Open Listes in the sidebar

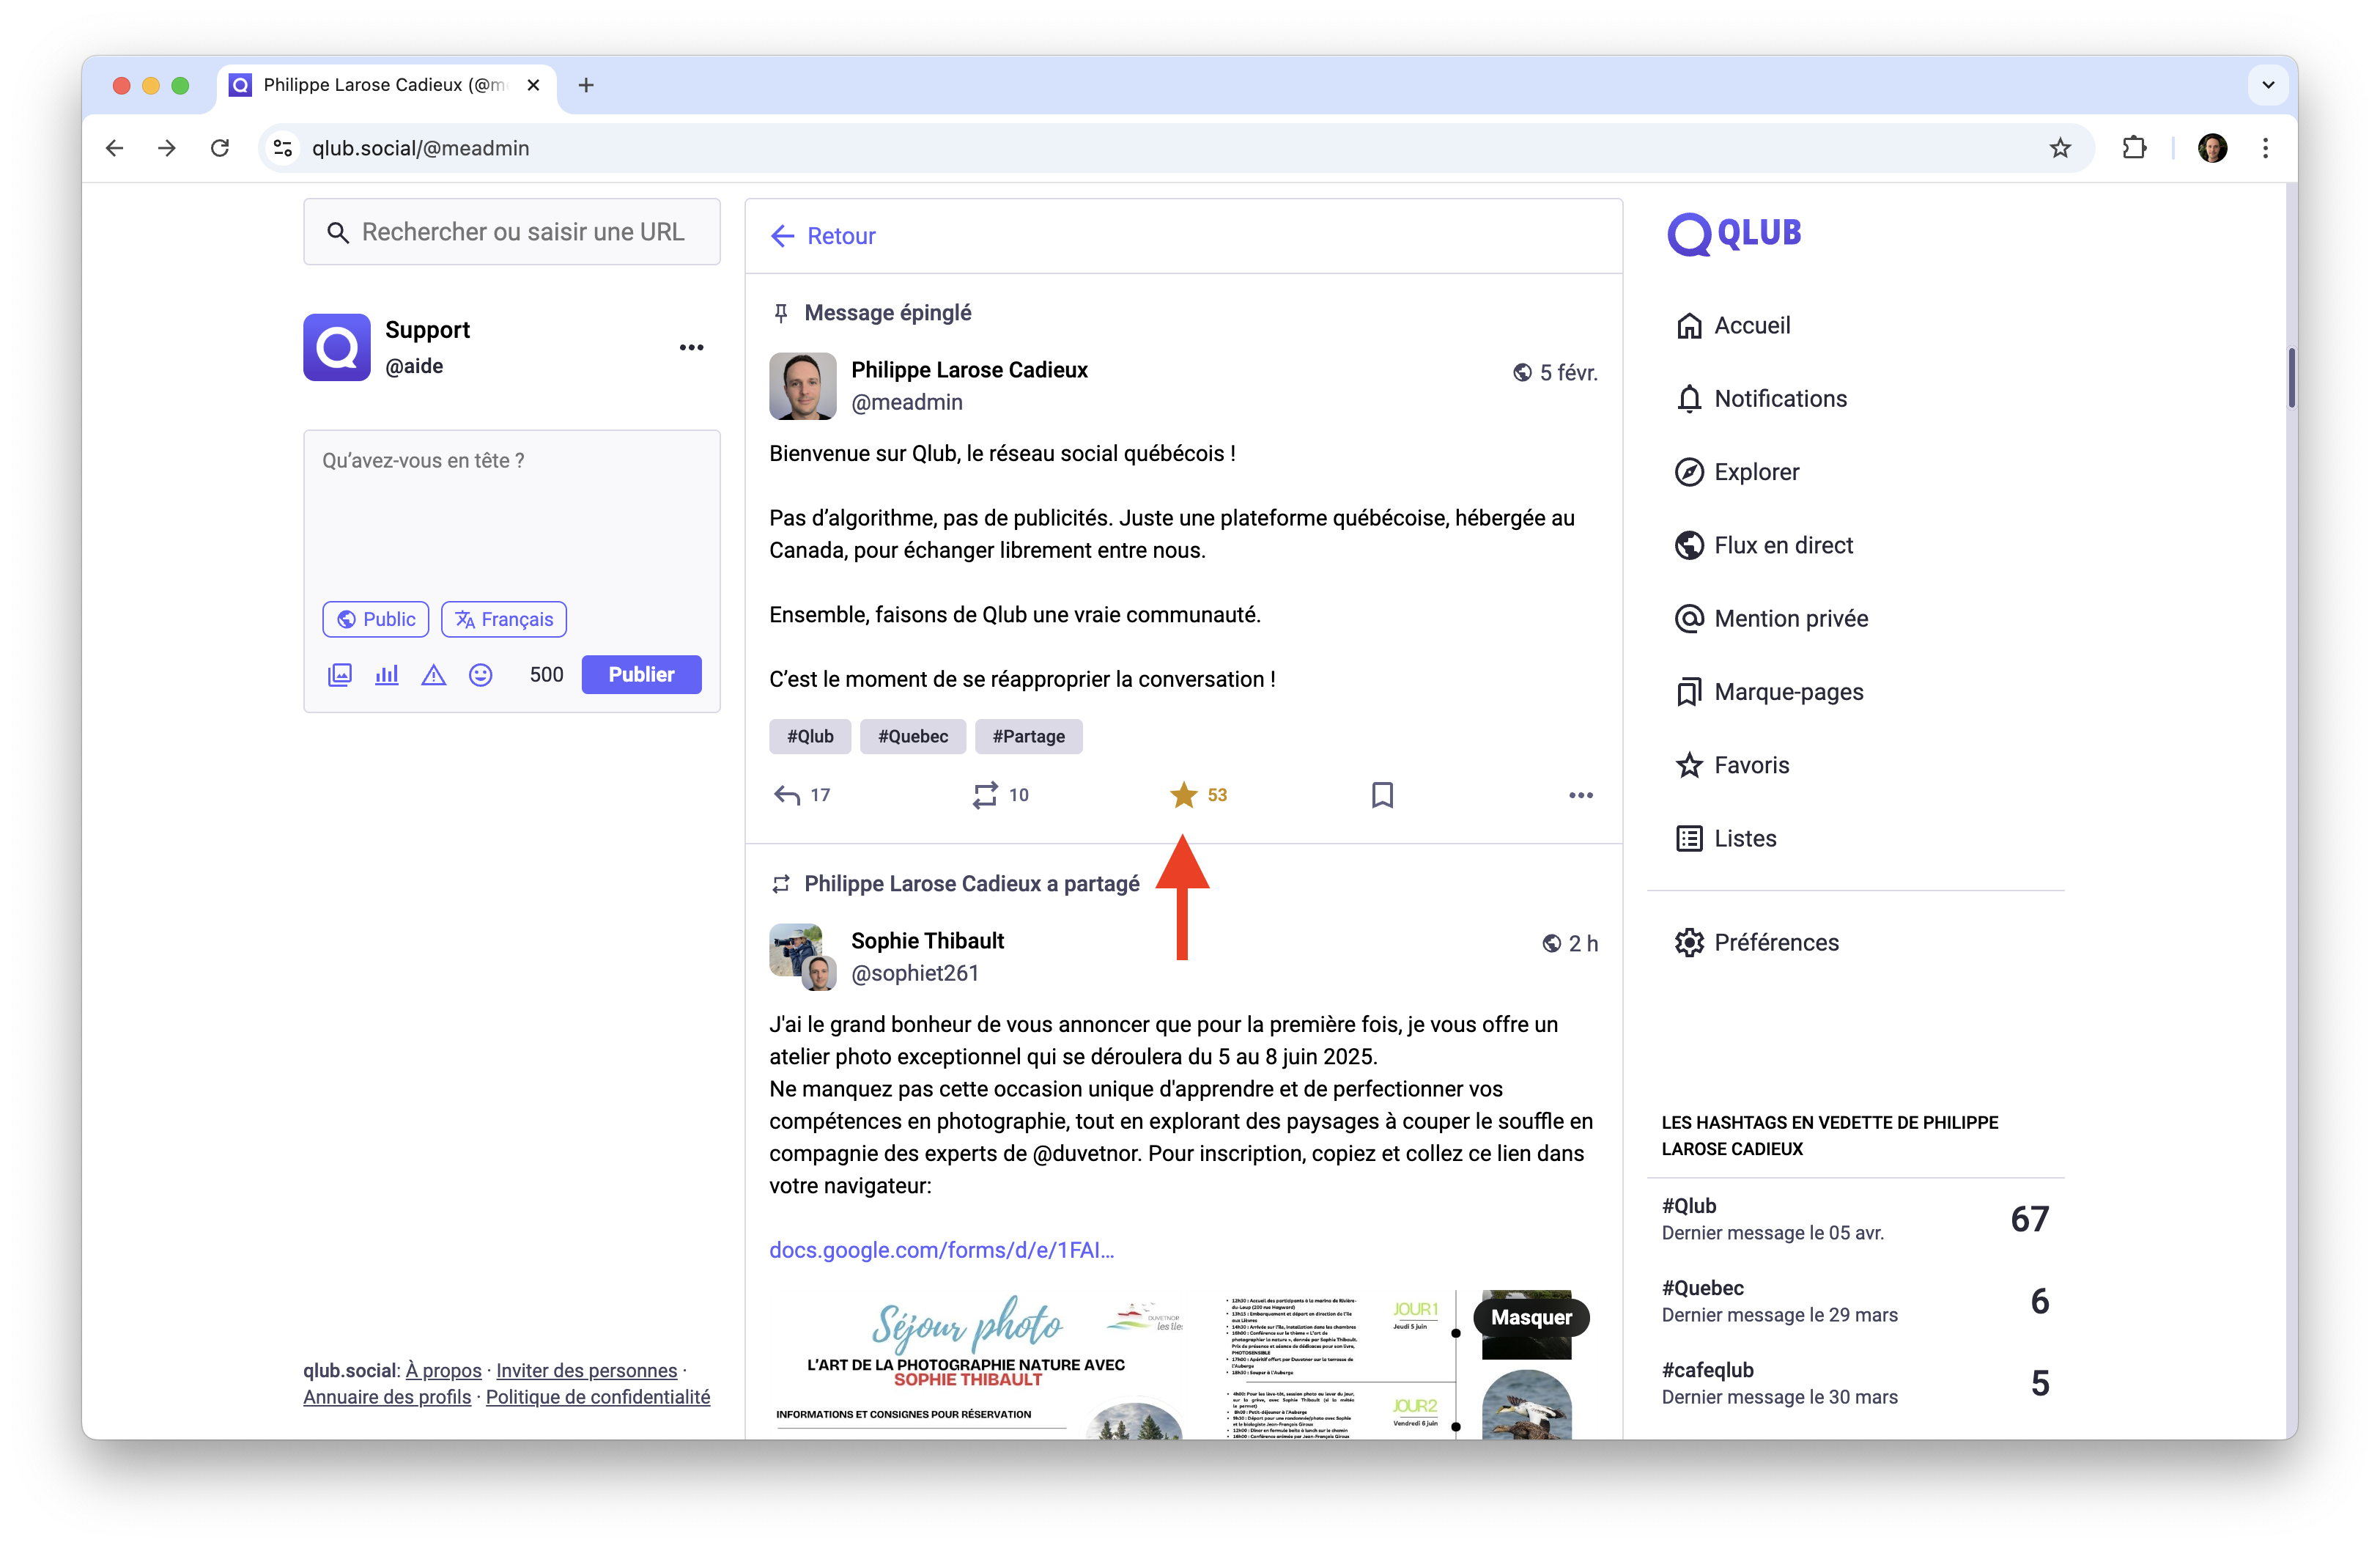click(x=1726, y=838)
